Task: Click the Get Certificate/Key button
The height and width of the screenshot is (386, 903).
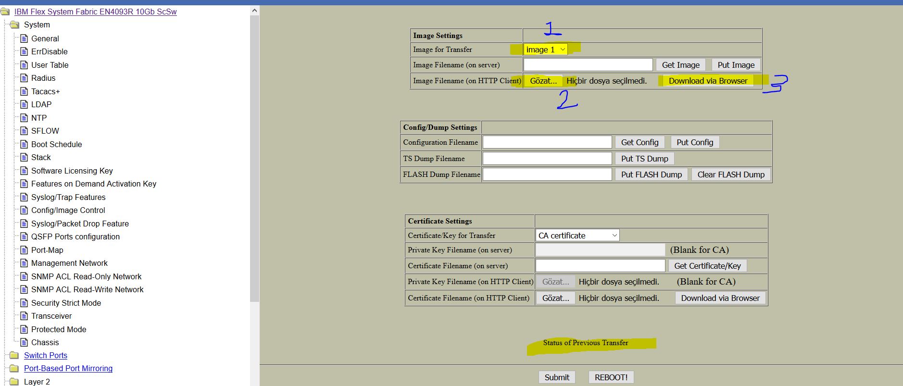Action: (707, 266)
